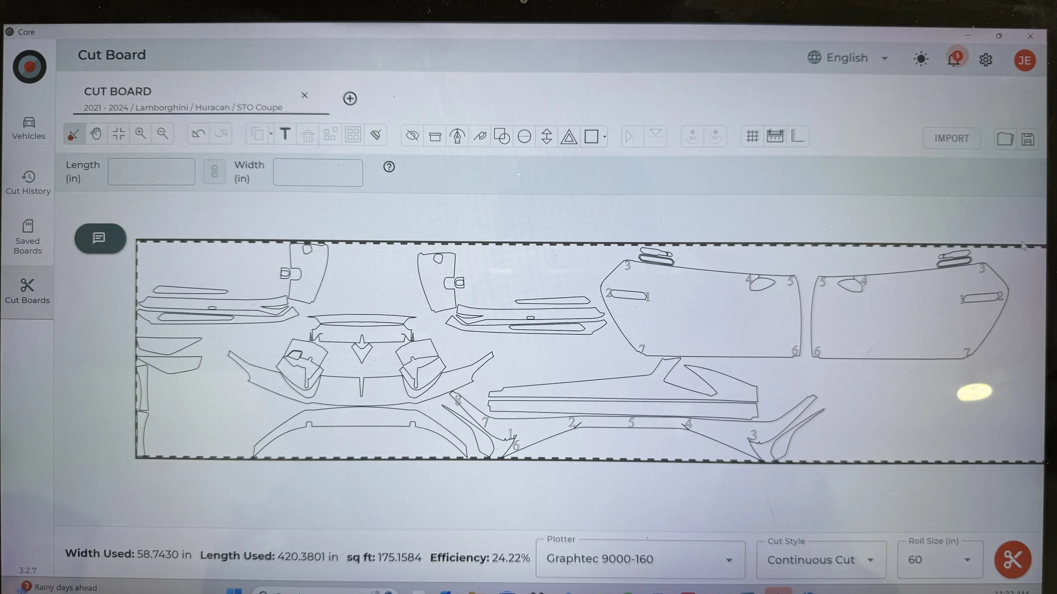
Task: Select the pen nib drawing tool
Action: (x=457, y=136)
